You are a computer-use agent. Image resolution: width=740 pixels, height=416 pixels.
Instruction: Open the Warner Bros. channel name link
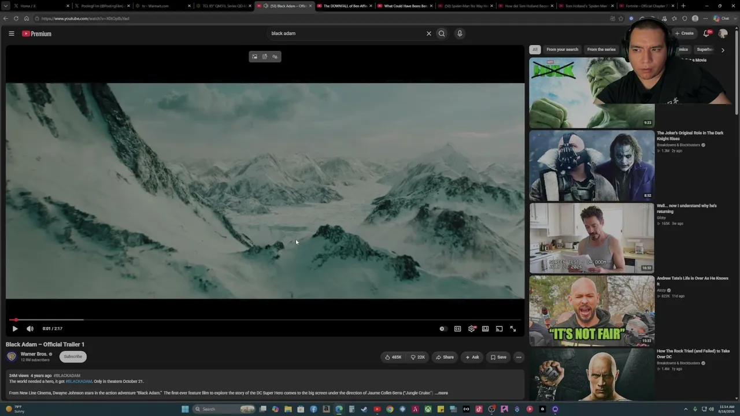point(34,354)
